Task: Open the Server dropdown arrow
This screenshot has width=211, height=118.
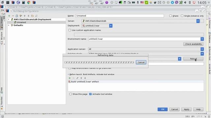Action: [x=198, y=21]
